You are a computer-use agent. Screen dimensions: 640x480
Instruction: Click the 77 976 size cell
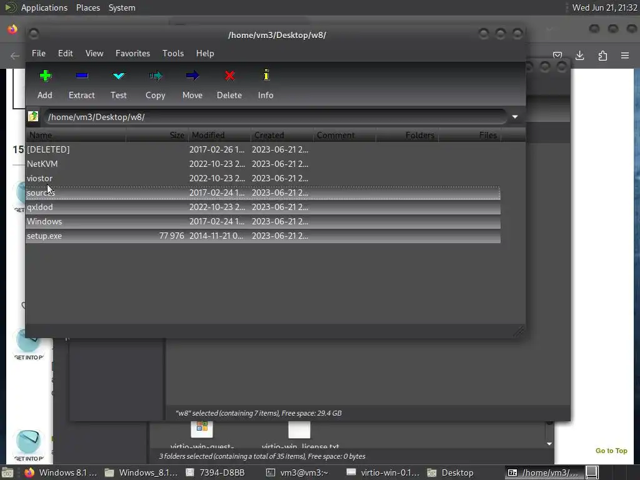pos(171,236)
